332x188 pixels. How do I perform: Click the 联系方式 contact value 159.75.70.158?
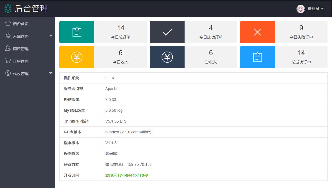(x=139, y=164)
